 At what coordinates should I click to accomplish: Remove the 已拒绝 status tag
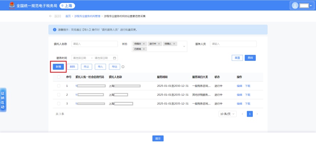(x=144, y=49)
